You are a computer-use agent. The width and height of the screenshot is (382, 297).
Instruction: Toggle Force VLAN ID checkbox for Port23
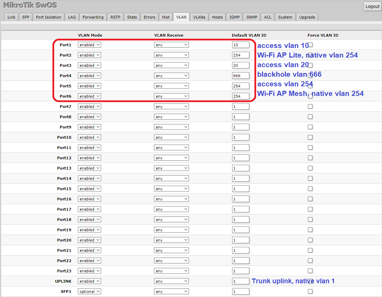pos(310,271)
